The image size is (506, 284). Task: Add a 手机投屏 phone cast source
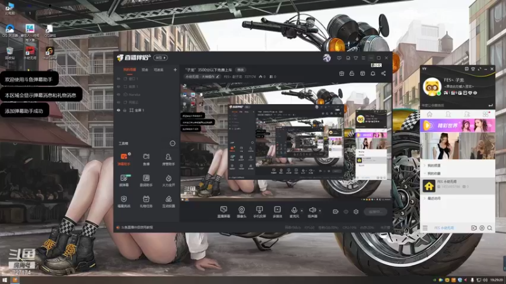pyautogui.click(x=259, y=212)
